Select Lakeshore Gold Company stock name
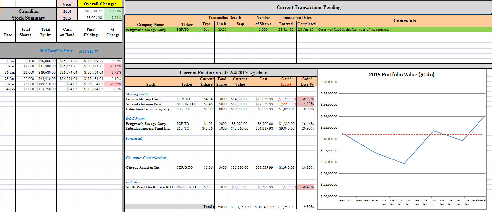This screenshot has width=492, height=212. pos(147,109)
